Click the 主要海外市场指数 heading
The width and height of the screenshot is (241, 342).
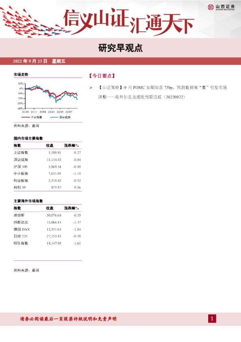coord(28,201)
